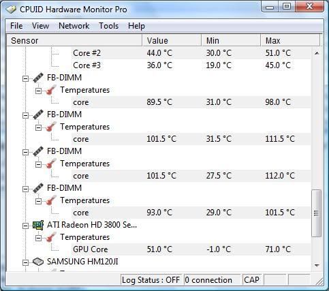Click the ATI Radeon HD 3800 graphics card icon

click(38, 225)
